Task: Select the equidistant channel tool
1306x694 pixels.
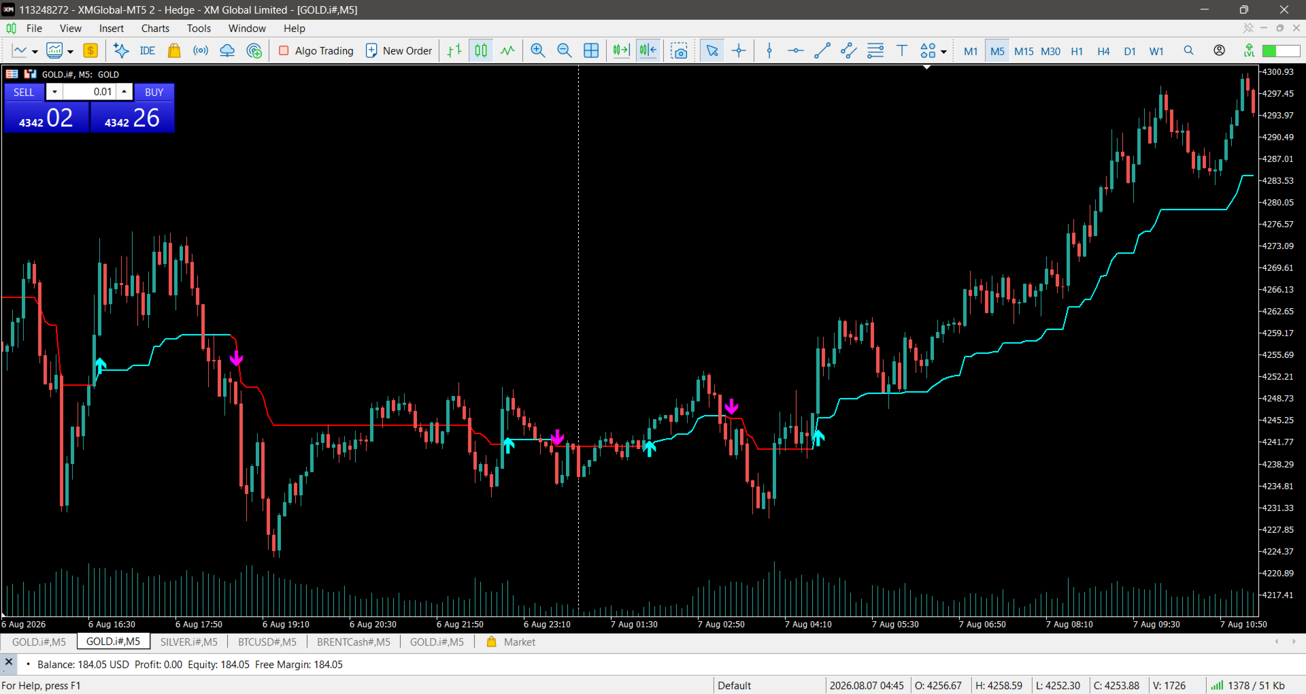Action: pyautogui.click(x=849, y=50)
